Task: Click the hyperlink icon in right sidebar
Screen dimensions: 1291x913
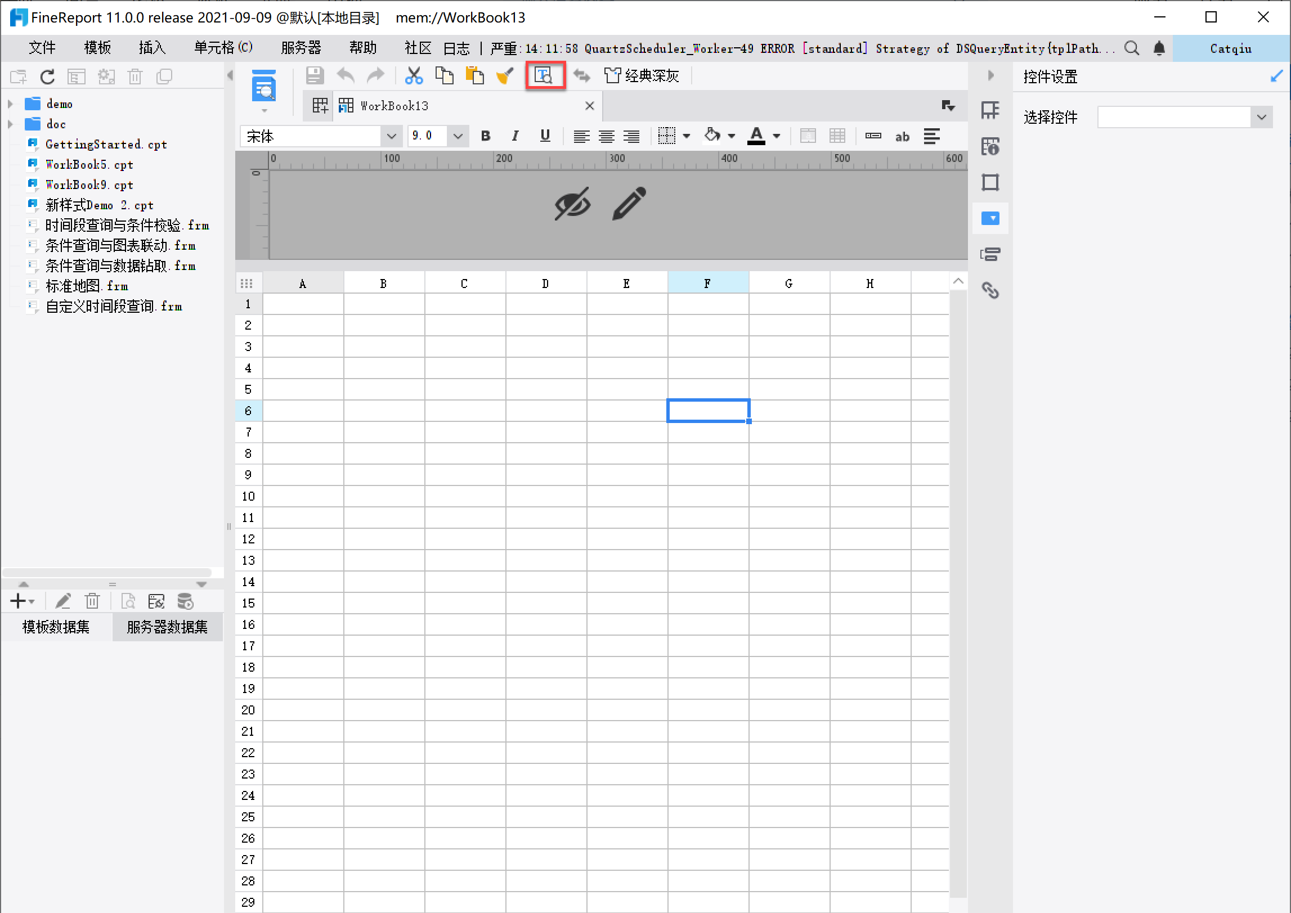Action: [x=990, y=290]
